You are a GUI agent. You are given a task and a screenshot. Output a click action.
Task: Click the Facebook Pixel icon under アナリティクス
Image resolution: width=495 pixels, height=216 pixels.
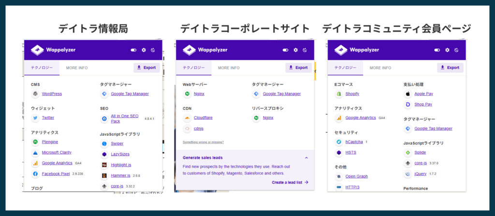[35, 173]
